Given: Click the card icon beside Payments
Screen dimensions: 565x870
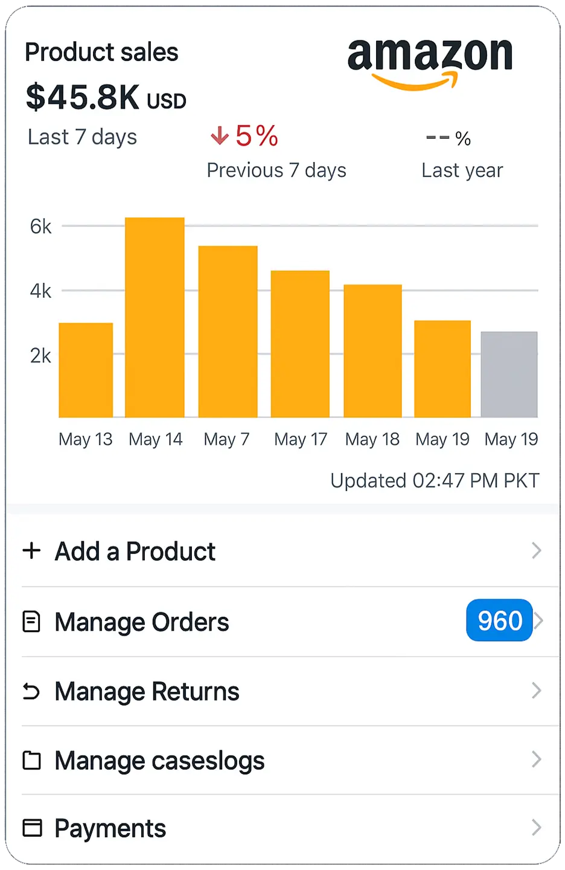Looking at the screenshot, I should pos(32,828).
